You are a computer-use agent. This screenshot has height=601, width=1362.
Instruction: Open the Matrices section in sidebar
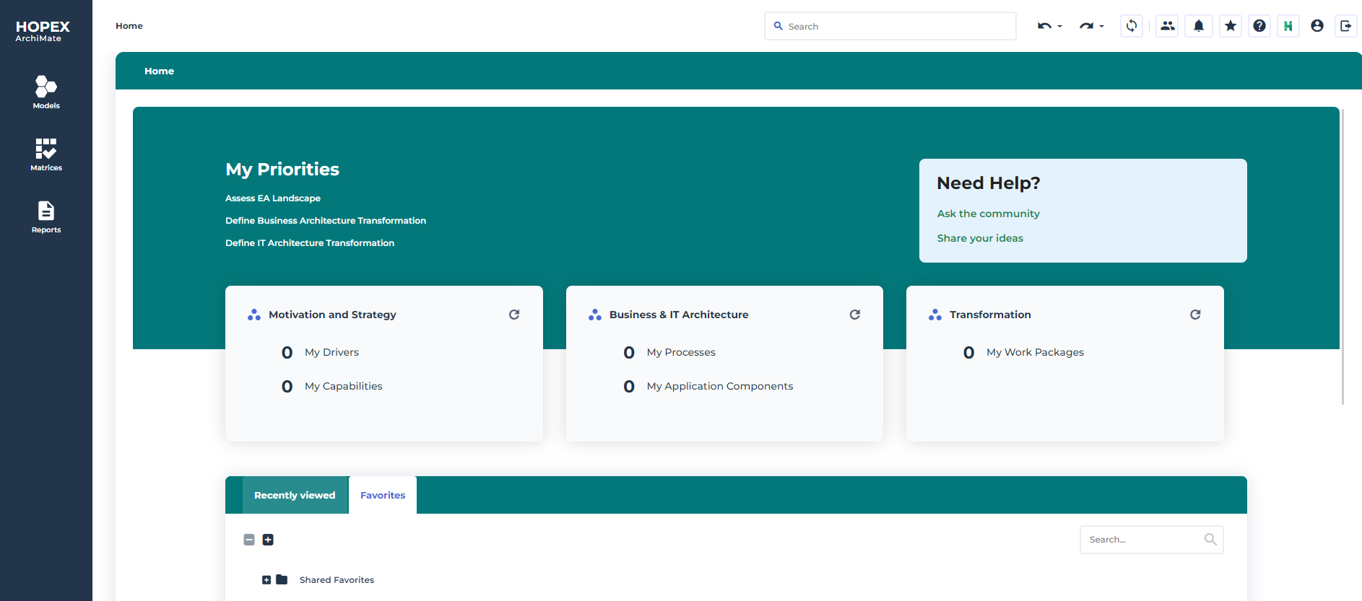[x=46, y=154]
